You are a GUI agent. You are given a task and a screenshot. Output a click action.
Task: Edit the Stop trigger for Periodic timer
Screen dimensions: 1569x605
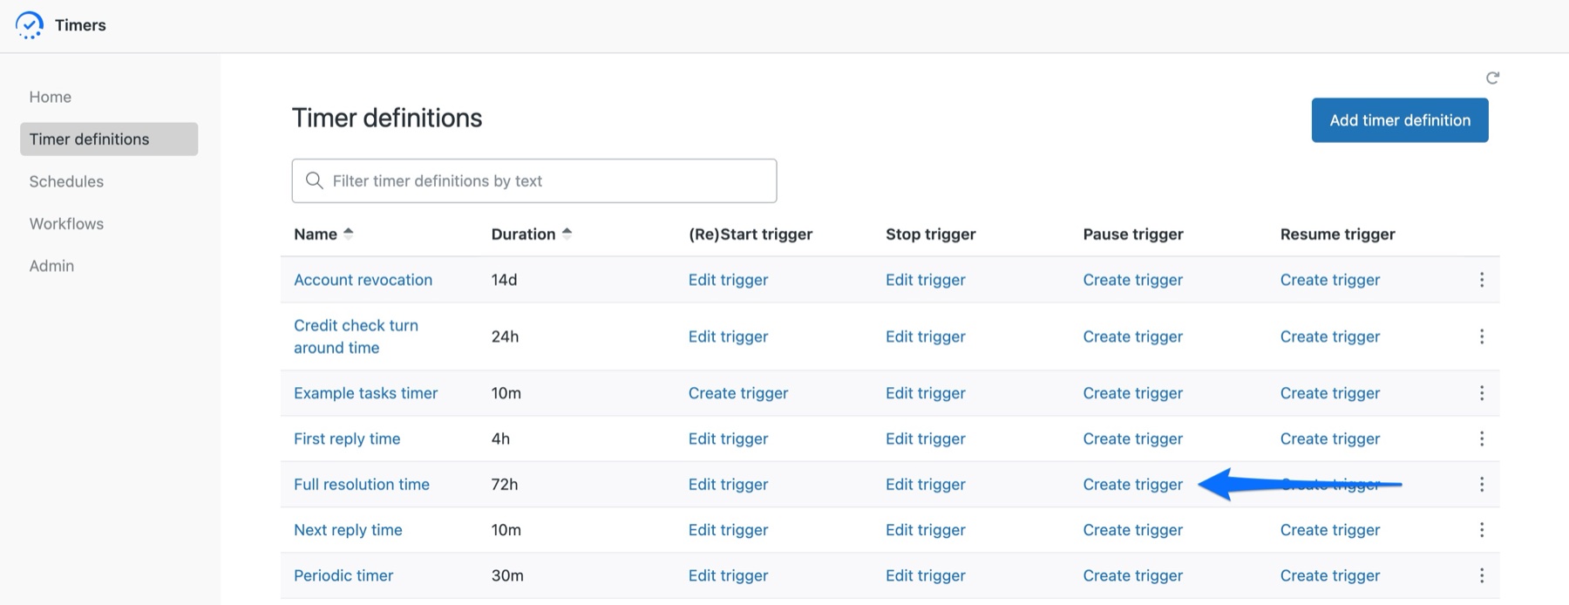926,575
